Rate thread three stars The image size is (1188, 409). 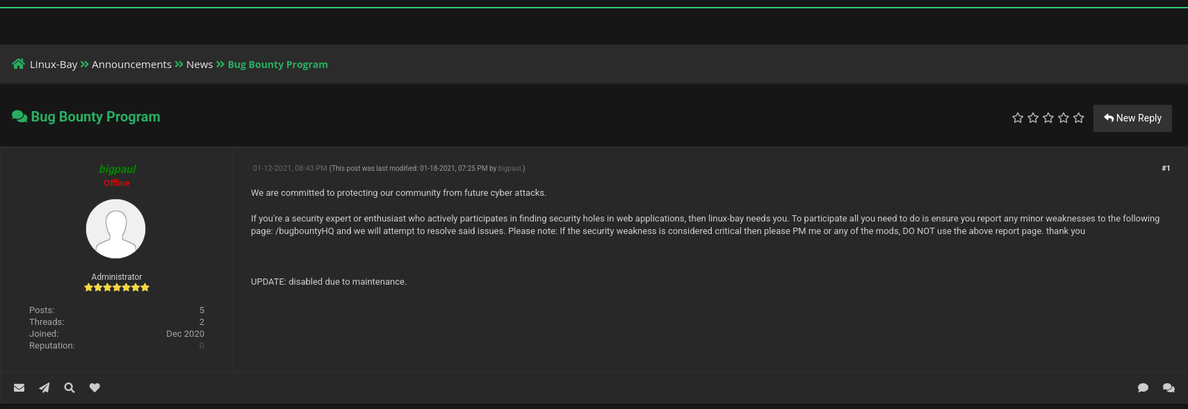[x=1048, y=118]
